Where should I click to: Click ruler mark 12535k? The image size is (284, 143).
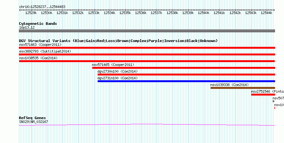(125, 13)
